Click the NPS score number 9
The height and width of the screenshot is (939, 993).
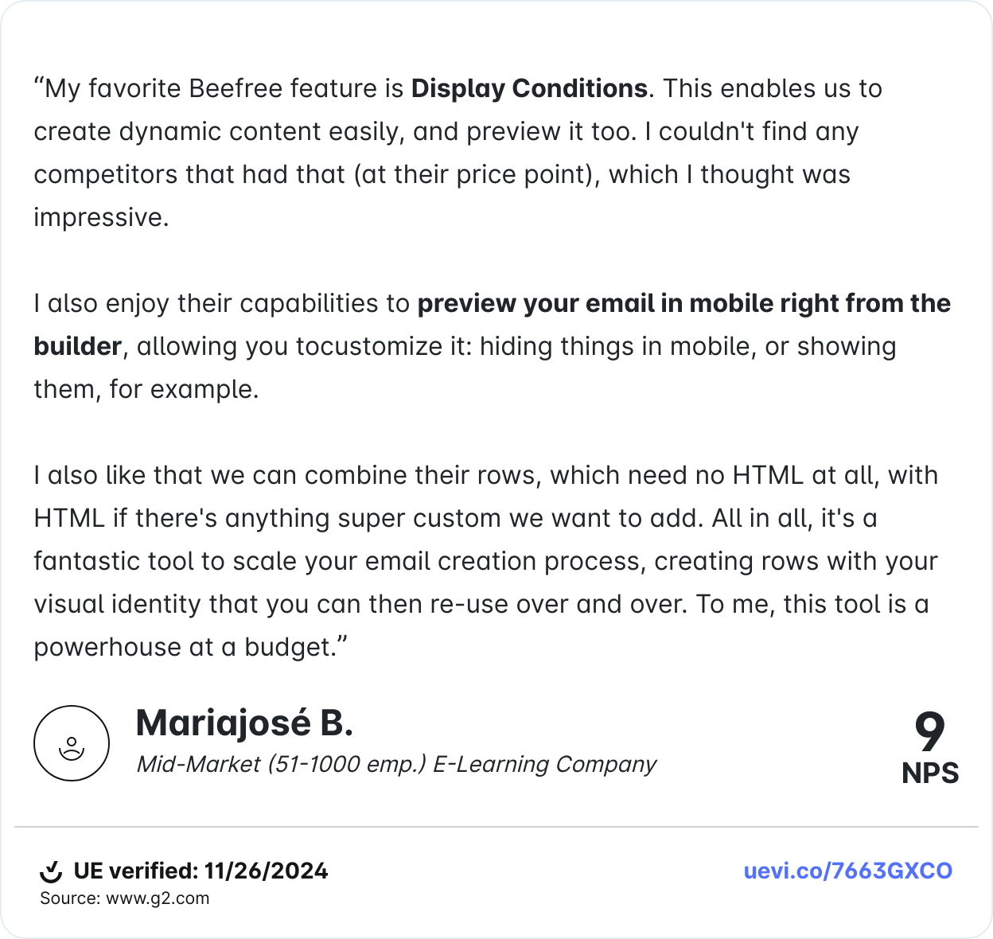point(929,732)
